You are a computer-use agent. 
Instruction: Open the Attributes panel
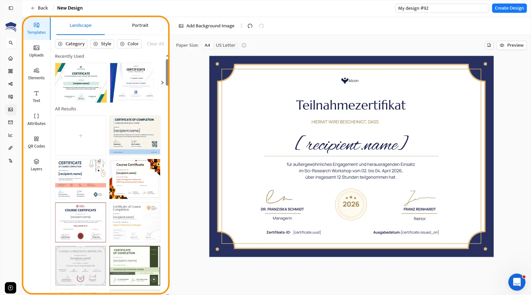(x=36, y=119)
